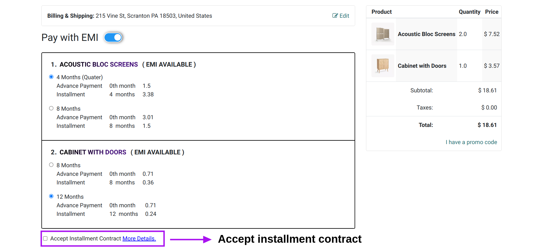Screen dimensions: 541x249
Task: Toggle the Pay with EMI switch
Action: (x=113, y=37)
